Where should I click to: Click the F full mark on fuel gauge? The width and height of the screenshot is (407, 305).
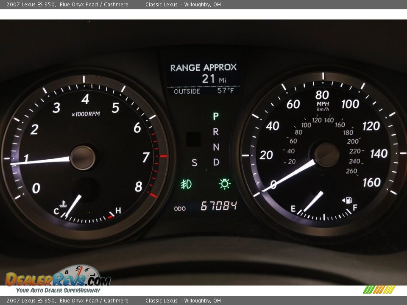click(x=355, y=208)
